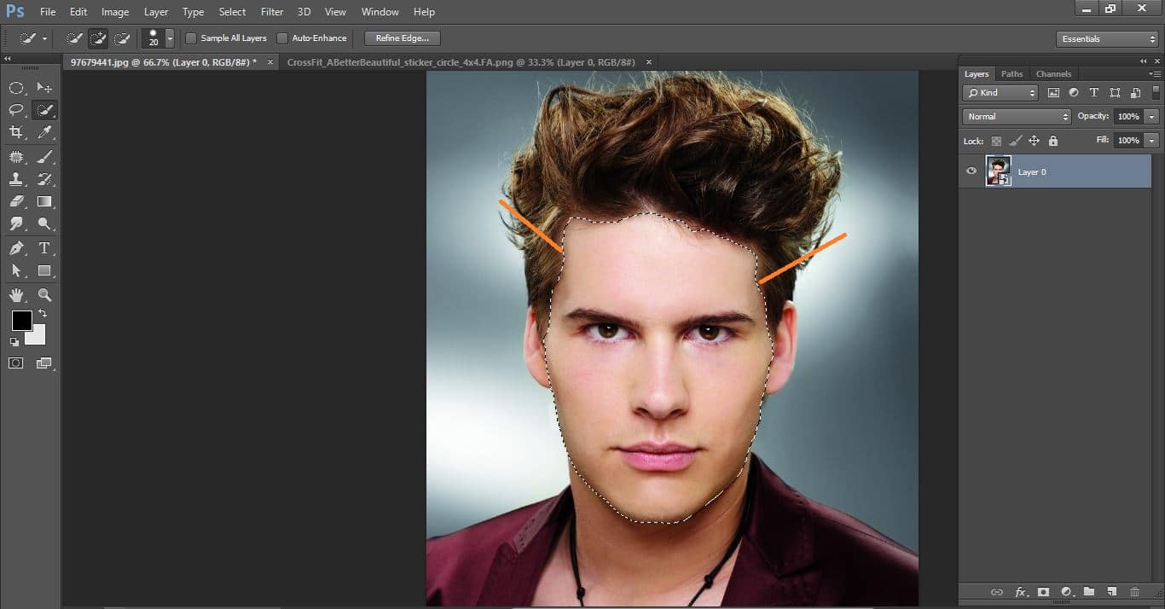This screenshot has height=609, width=1165.
Task: Select the Gradient tool
Action: 44,202
